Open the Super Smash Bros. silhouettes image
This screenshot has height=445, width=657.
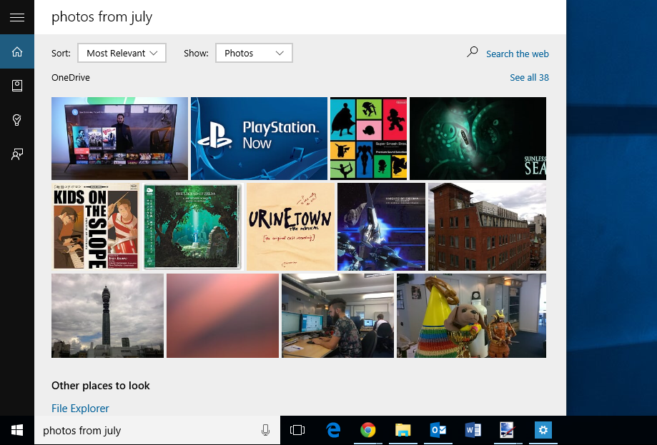pos(368,139)
